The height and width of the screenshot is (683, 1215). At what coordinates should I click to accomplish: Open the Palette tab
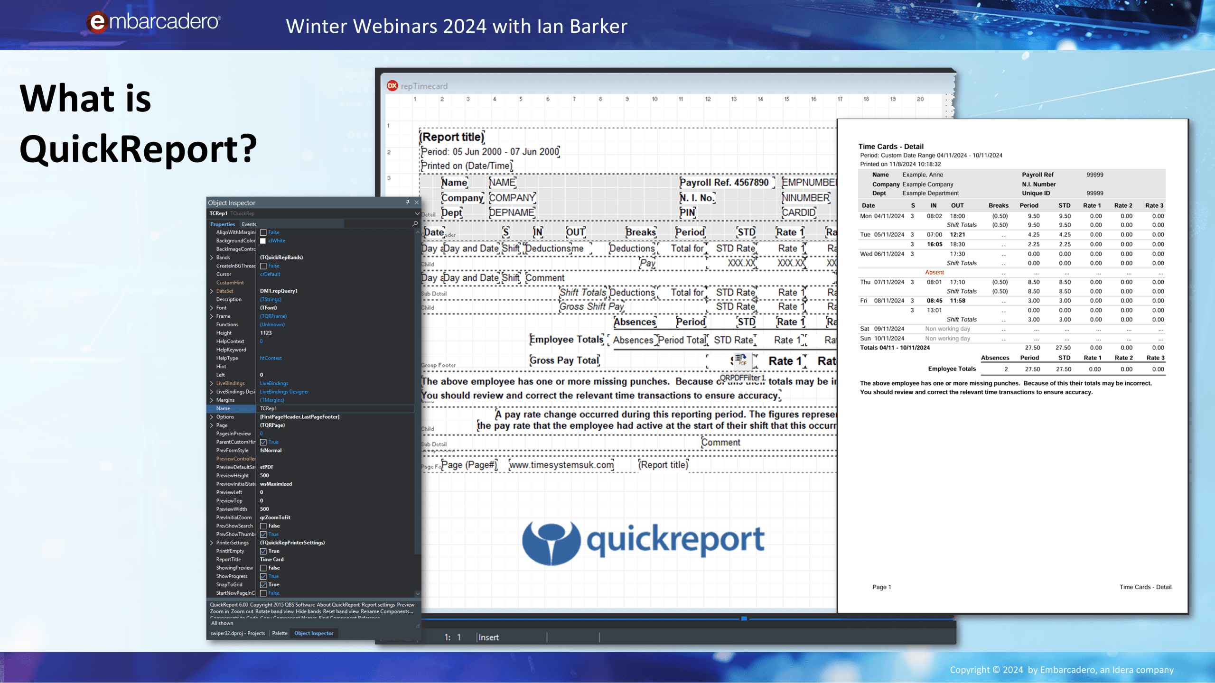pos(280,633)
